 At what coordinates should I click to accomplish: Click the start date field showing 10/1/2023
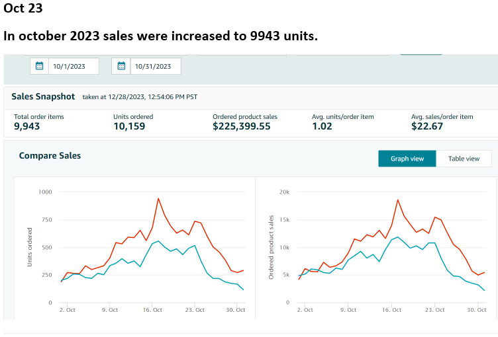click(x=73, y=66)
